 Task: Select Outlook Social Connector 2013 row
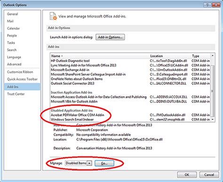[130, 84]
